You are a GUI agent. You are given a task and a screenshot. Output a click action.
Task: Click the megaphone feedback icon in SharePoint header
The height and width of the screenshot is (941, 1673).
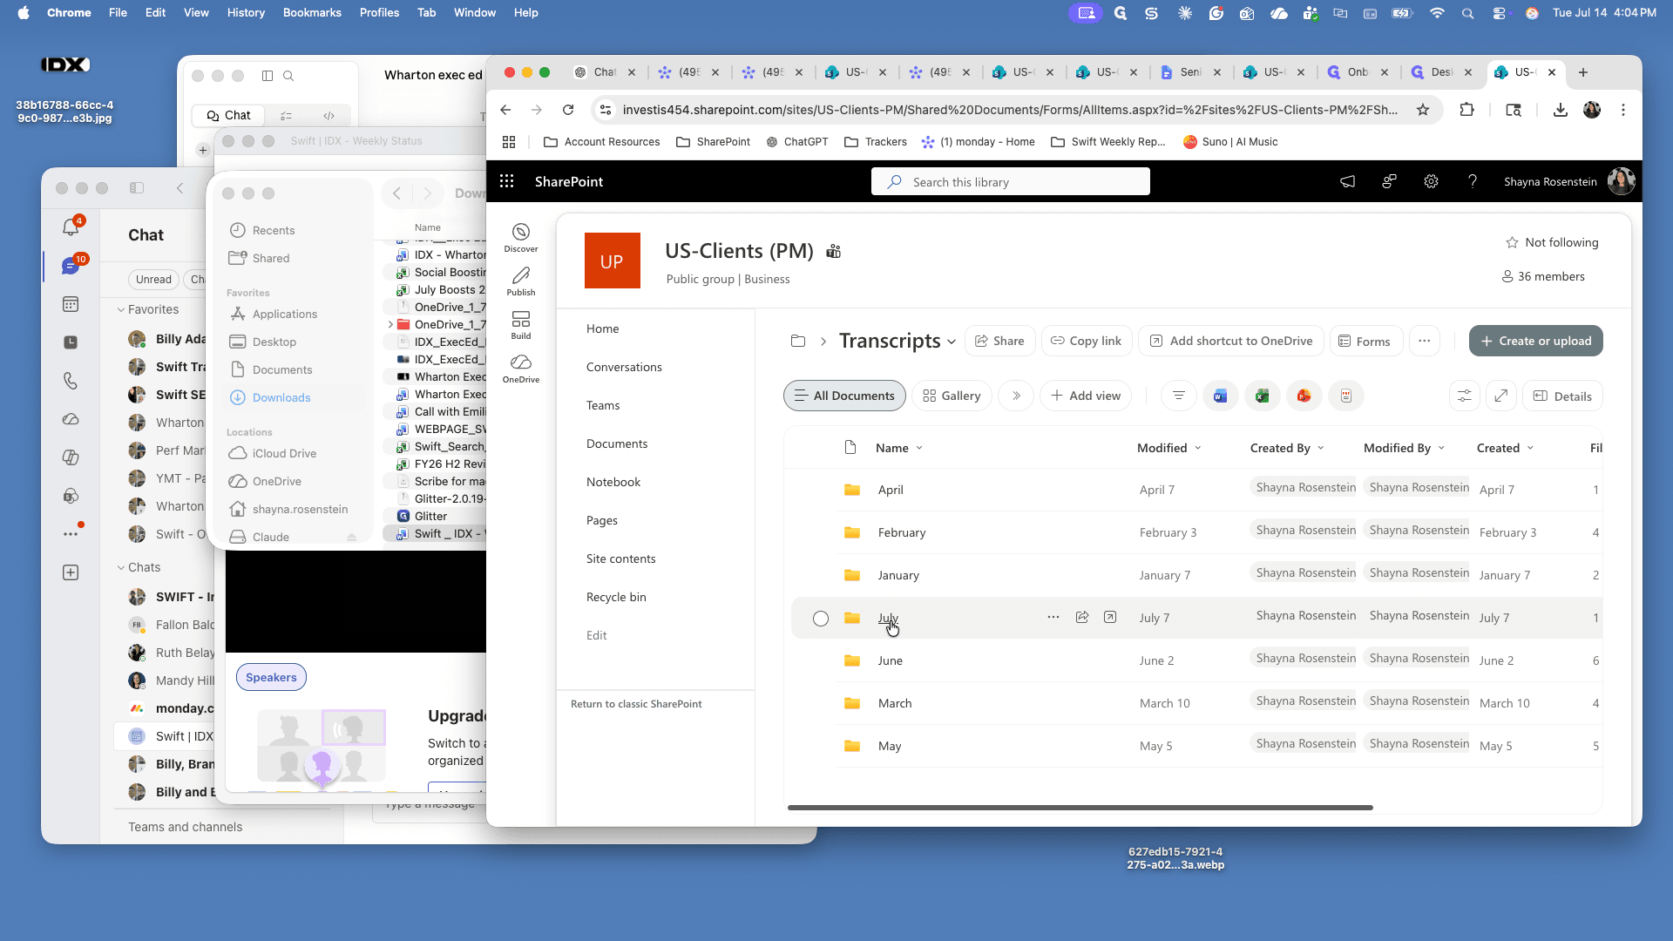[x=1347, y=181]
